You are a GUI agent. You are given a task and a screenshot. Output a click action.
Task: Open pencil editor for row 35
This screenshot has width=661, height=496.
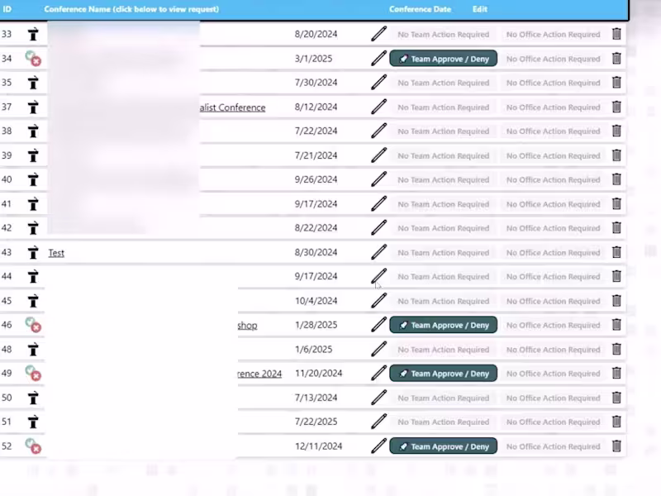378,82
